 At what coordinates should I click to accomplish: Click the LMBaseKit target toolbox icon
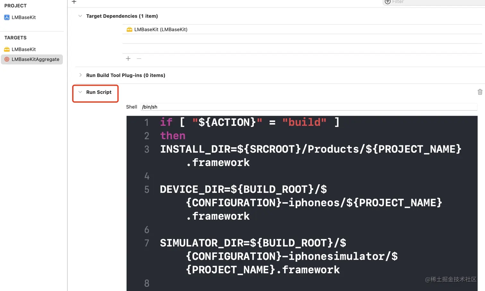(x=7, y=49)
